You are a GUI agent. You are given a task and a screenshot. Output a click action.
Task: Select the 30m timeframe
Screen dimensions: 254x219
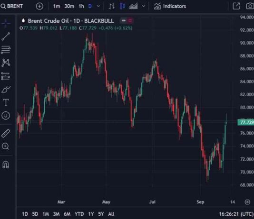(x=69, y=6)
